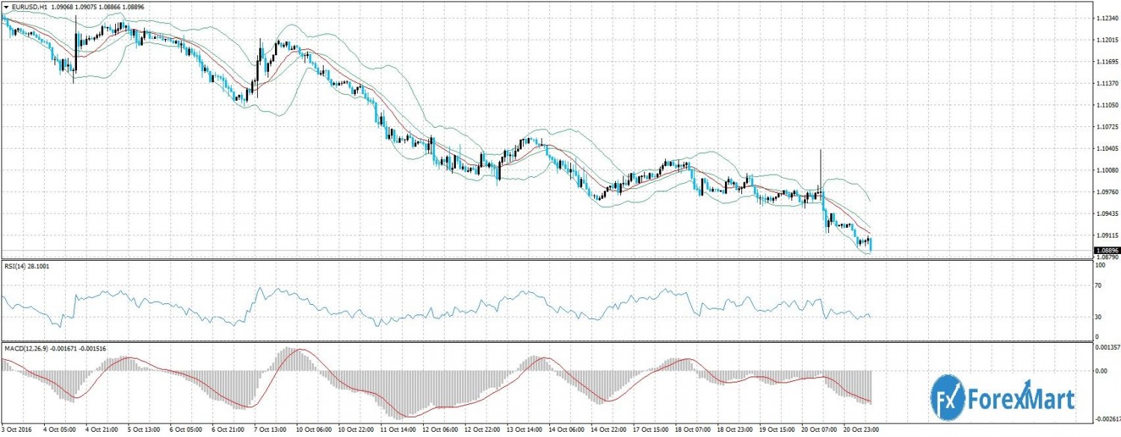The height and width of the screenshot is (437, 1121).
Task: Click the RSI scale level 30 label
Action: [1098, 317]
